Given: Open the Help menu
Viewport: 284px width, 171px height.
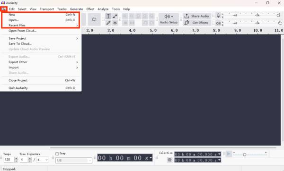Looking at the screenshot, I should coord(126,9).
